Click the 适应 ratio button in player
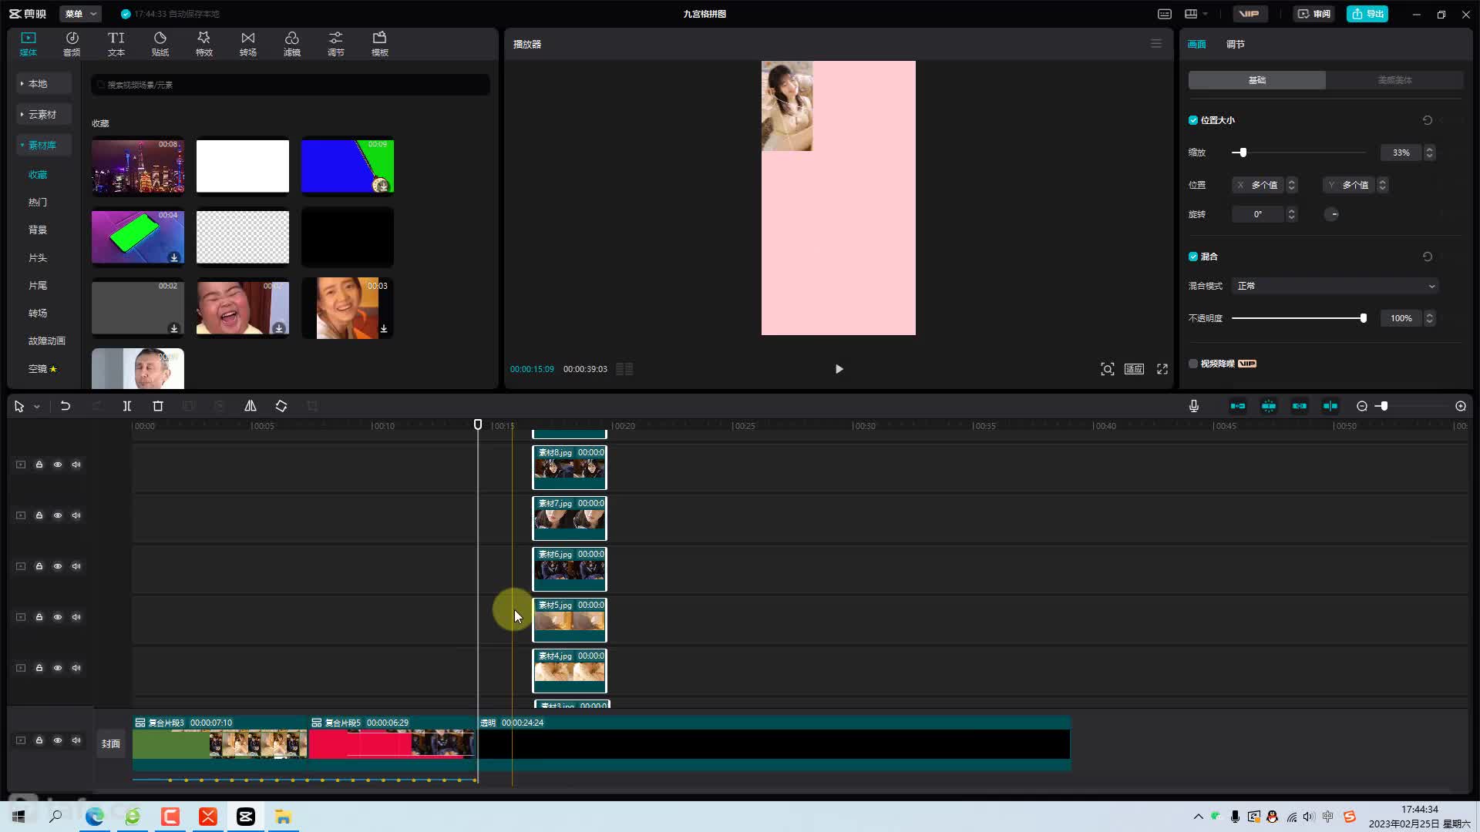 [x=1134, y=369]
